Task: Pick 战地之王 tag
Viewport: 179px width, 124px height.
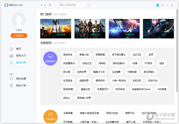Action: point(87,63)
